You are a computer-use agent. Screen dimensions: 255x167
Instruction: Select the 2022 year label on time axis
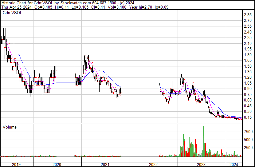click(x=154, y=164)
